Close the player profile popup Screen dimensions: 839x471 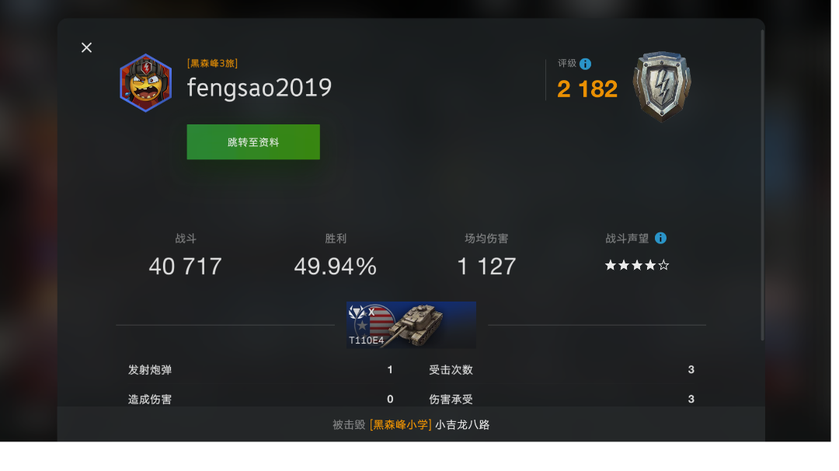[87, 47]
